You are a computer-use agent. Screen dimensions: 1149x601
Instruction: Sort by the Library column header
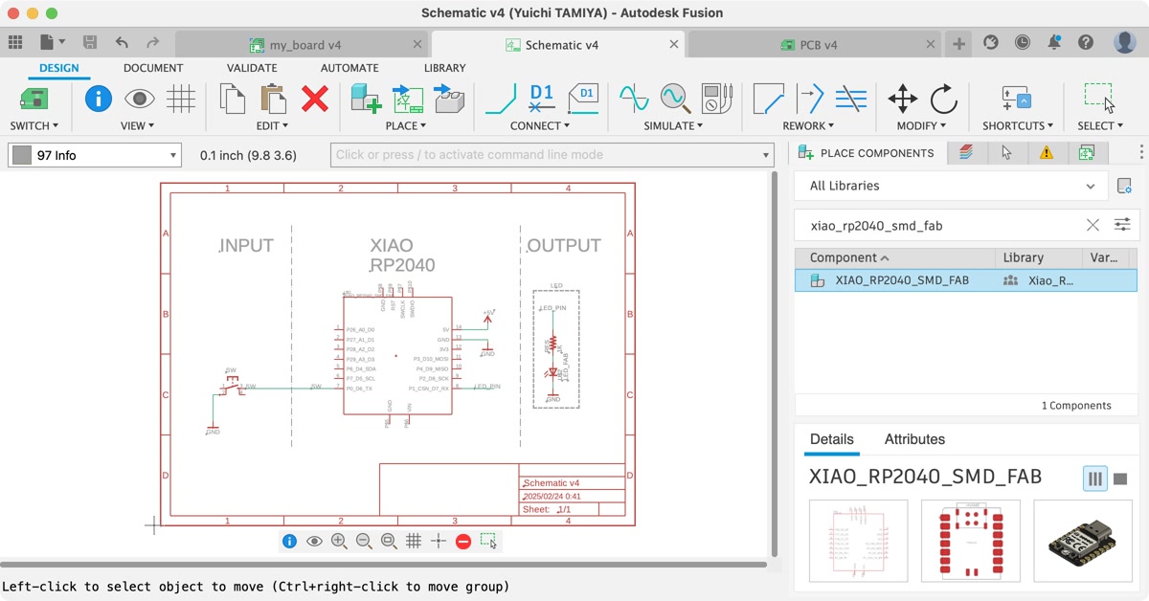coord(1038,257)
